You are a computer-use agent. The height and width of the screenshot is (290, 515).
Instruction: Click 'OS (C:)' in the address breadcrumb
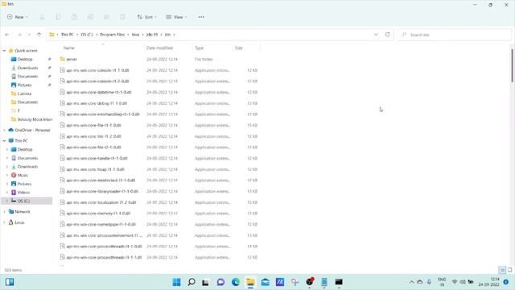tap(87, 35)
